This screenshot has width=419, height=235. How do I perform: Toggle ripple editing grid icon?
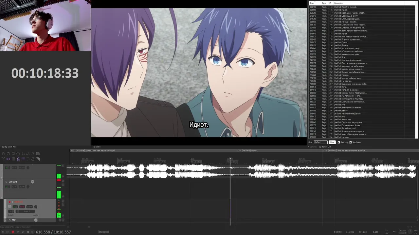[x=13, y=159]
